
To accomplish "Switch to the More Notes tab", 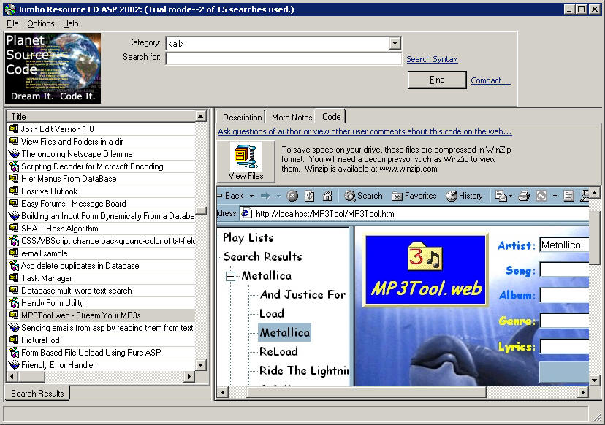I will pos(292,118).
